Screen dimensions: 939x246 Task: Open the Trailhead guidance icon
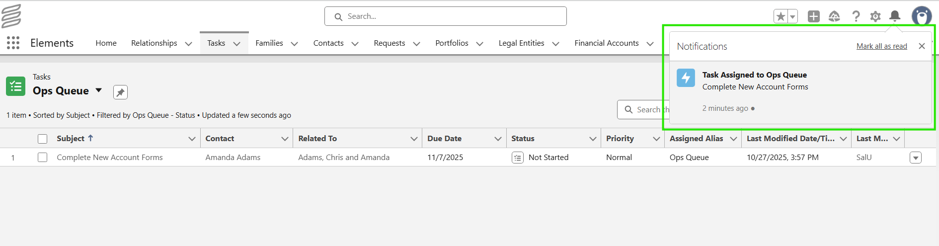(x=834, y=16)
